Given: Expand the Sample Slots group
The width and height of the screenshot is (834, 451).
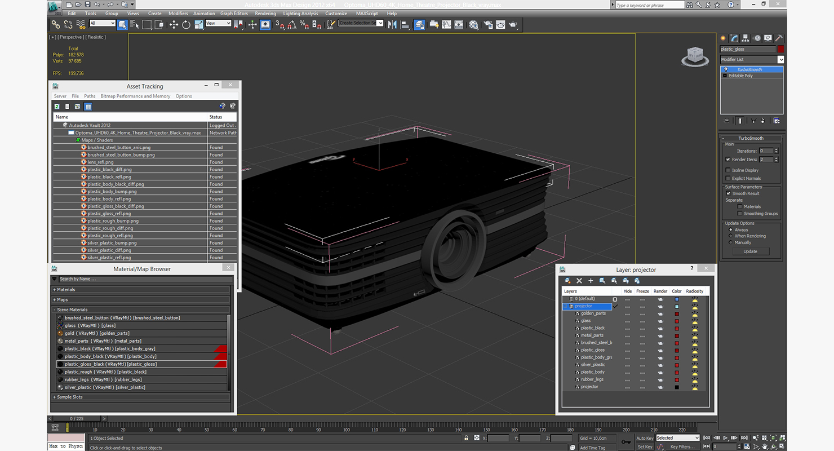Looking at the screenshot, I should pyautogui.click(x=141, y=397).
